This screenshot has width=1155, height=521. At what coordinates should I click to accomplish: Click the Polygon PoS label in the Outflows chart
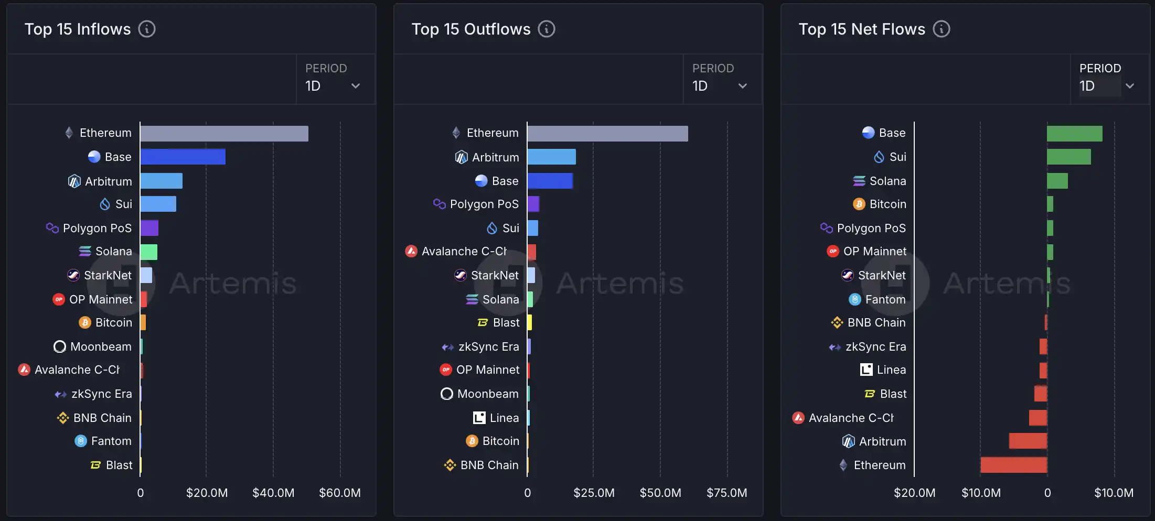[484, 204]
